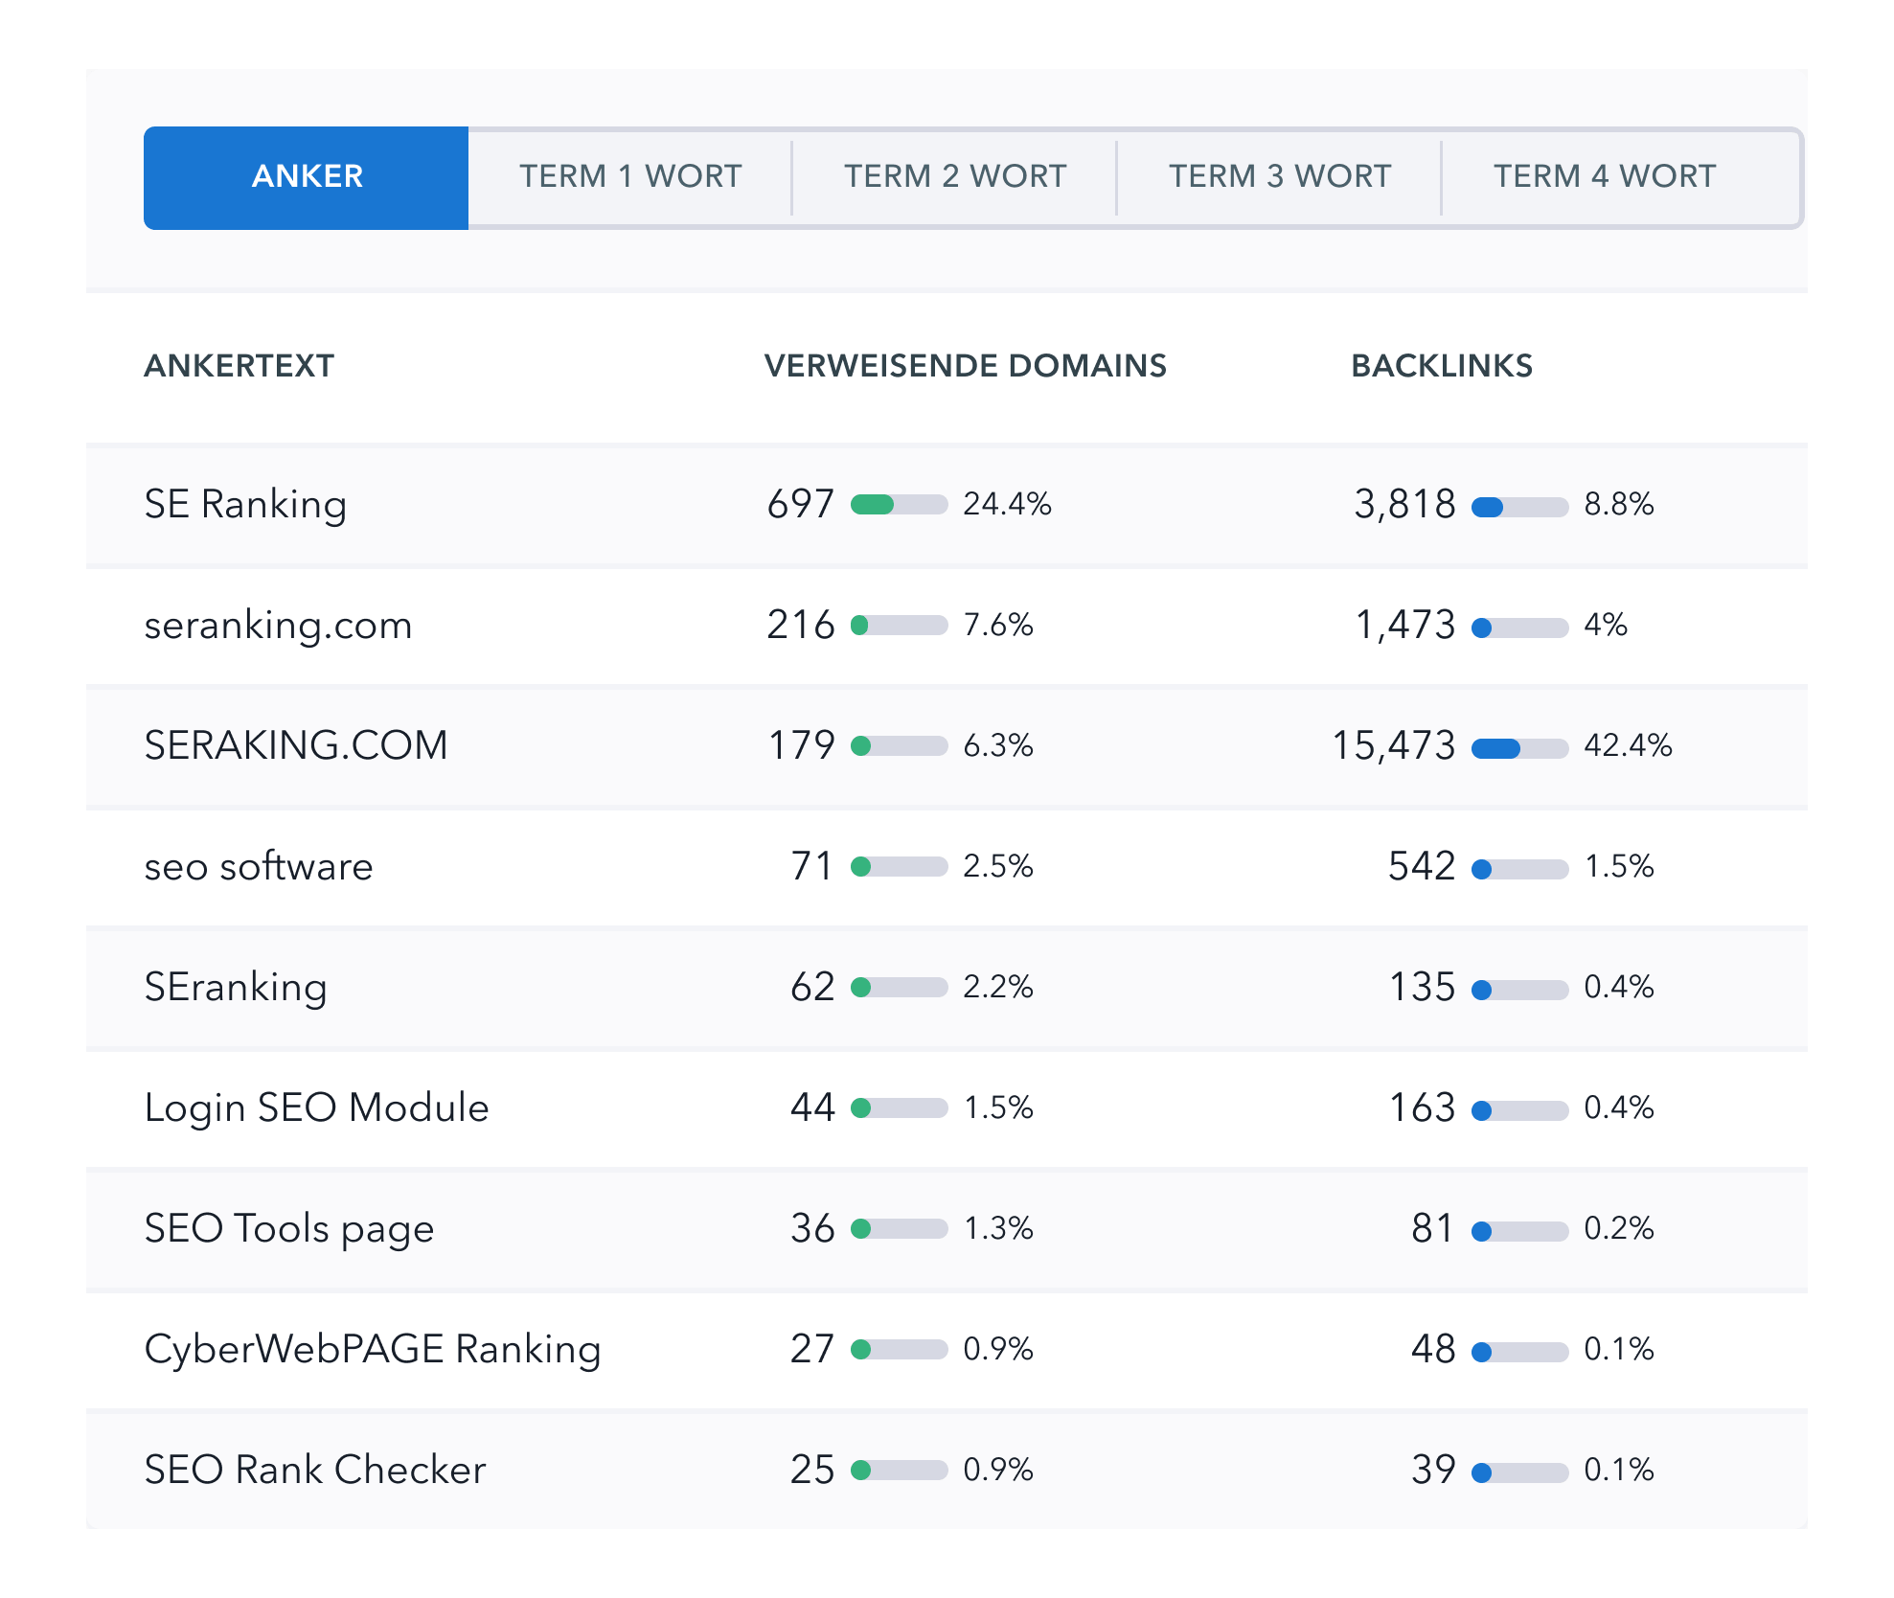Screen dimensions: 1894x1598
Task: Click backlinks count 15,473
Action: (x=1394, y=745)
